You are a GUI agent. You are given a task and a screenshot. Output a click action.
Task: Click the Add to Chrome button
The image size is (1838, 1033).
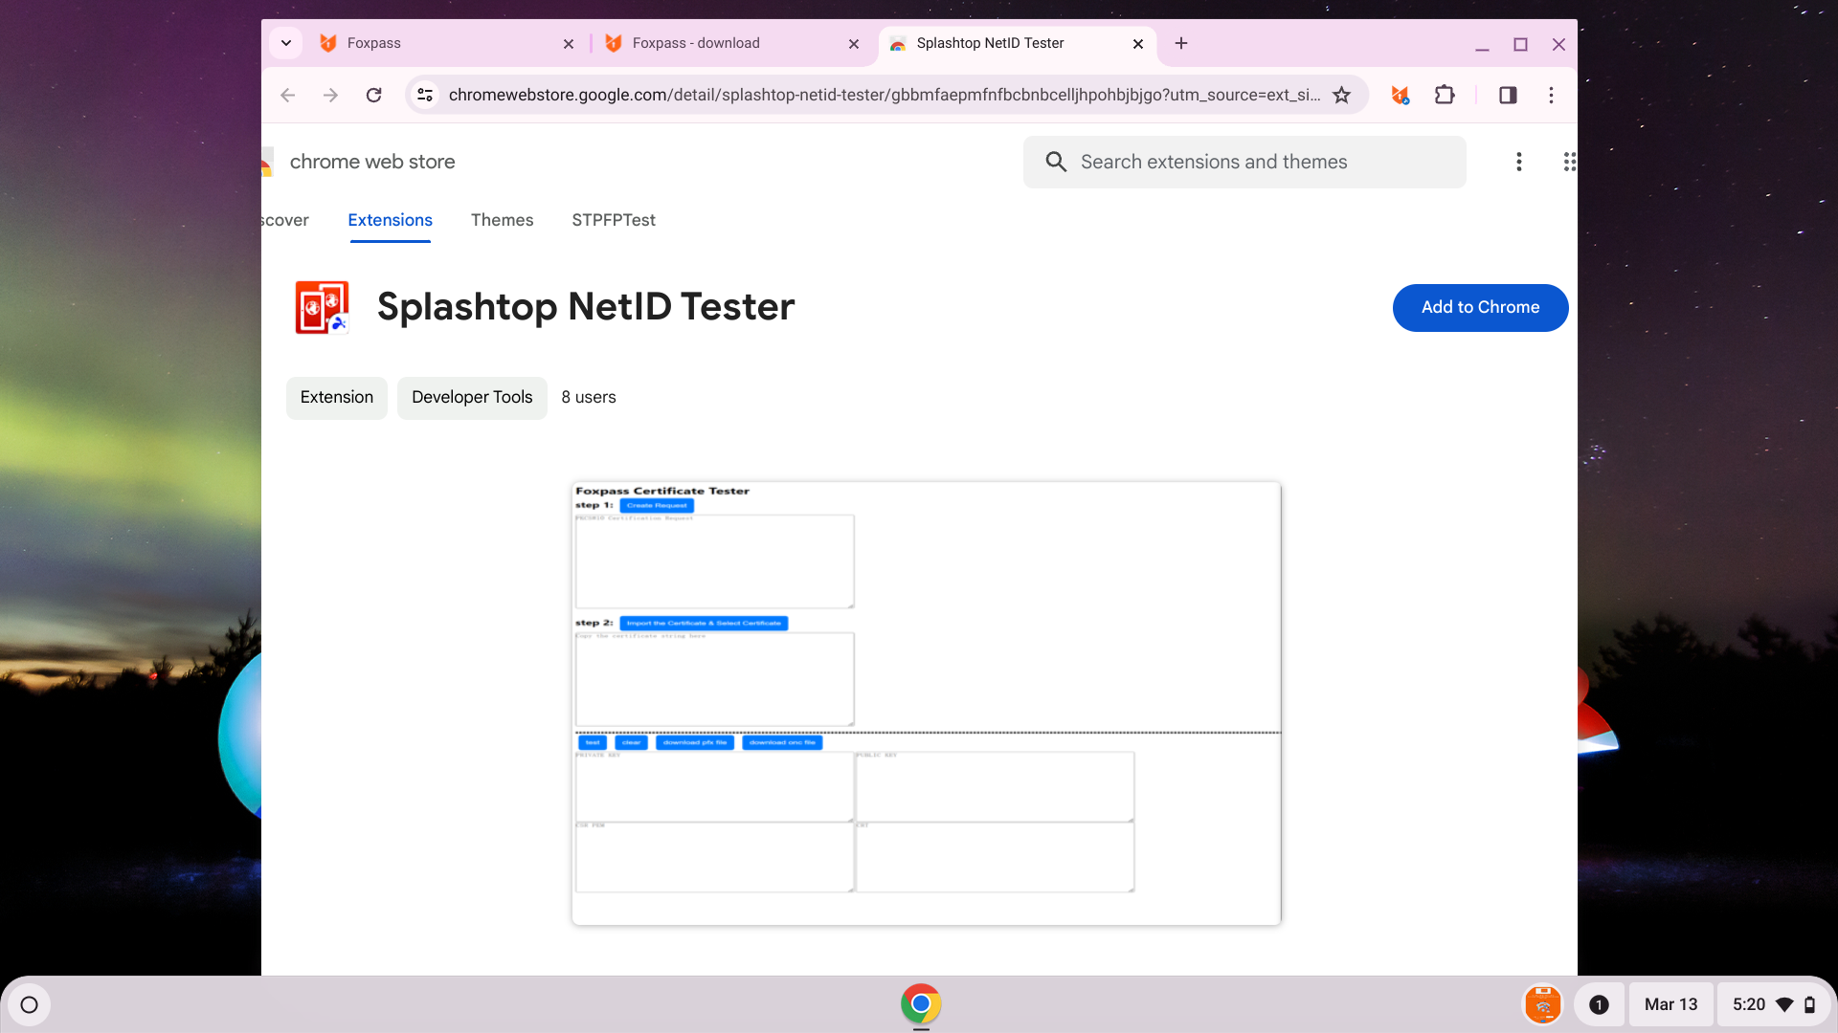point(1480,307)
